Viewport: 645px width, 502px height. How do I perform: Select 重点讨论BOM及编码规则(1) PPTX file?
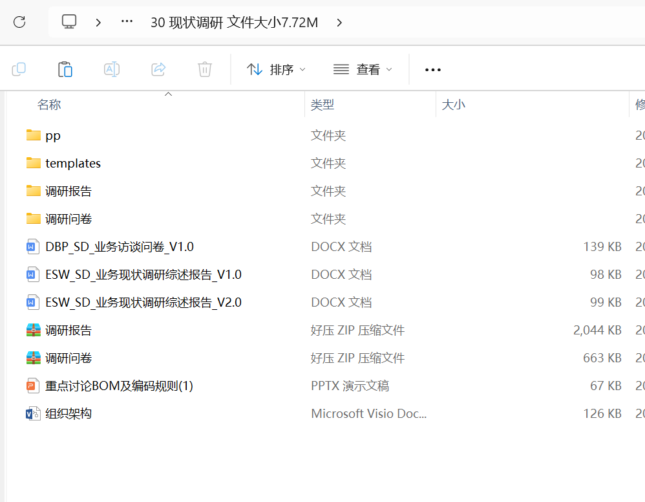point(119,386)
